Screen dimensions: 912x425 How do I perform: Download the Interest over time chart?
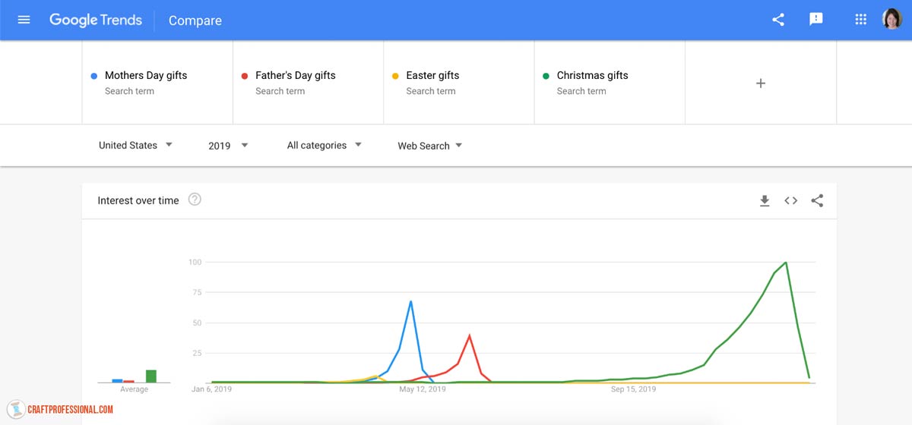[x=765, y=200]
